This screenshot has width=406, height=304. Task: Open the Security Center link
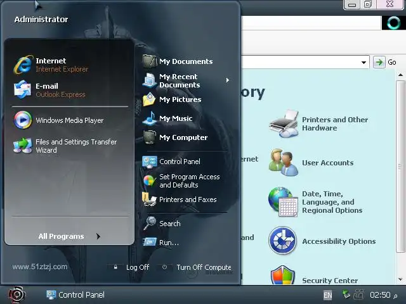(x=330, y=281)
